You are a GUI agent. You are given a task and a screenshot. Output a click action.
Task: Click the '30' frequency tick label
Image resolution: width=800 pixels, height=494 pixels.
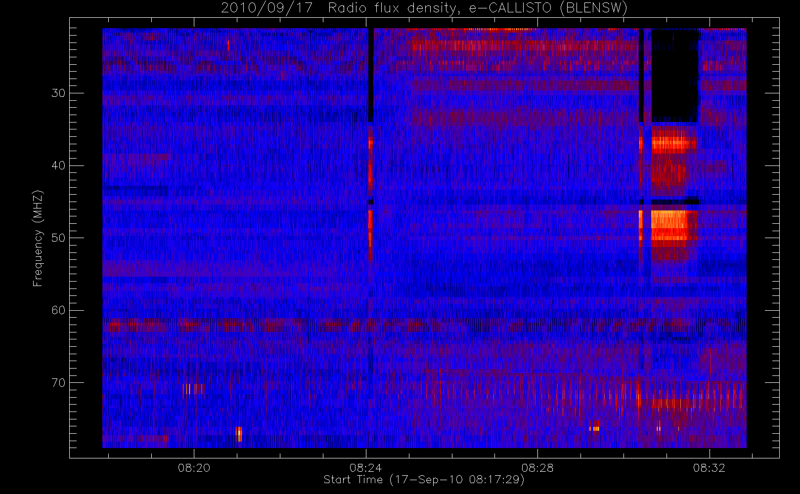[x=58, y=93]
